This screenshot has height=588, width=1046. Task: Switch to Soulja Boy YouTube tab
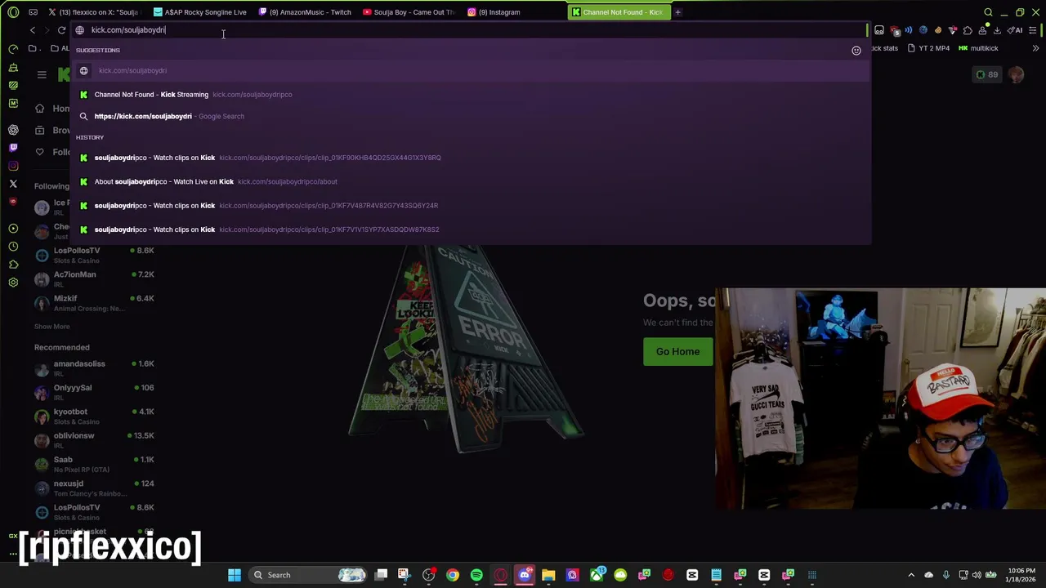[x=409, y=12]
